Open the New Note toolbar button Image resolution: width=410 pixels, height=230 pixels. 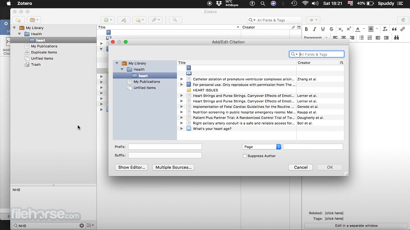click(140, 20)
